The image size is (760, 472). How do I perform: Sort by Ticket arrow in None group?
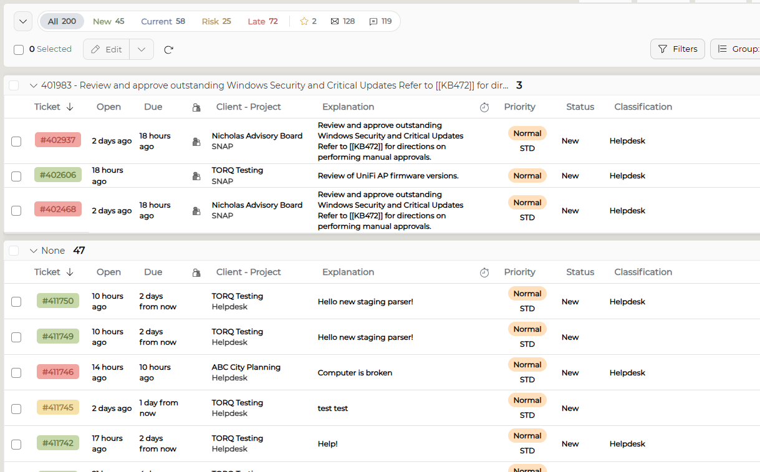coord(70,272)
